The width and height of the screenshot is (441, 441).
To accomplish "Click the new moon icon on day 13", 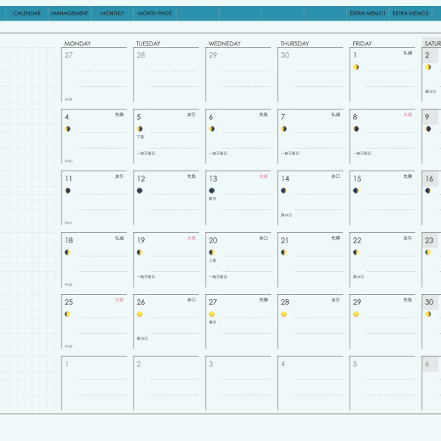I will tap(212, 190).
